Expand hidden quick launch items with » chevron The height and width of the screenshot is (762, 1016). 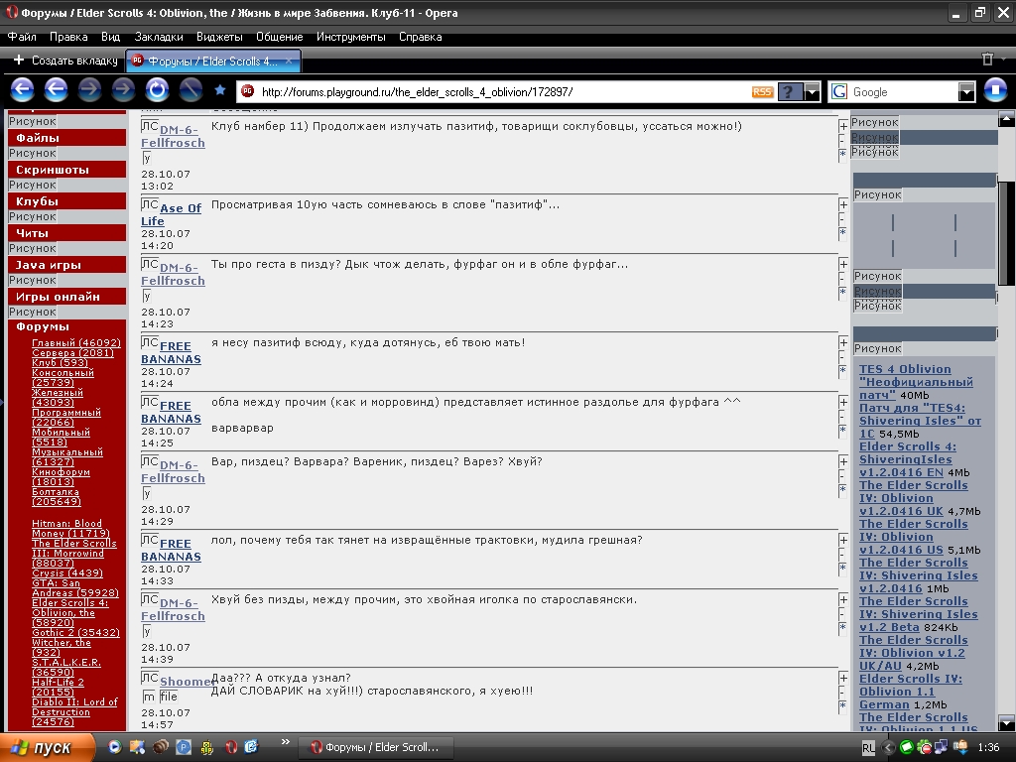coord(285,742)
